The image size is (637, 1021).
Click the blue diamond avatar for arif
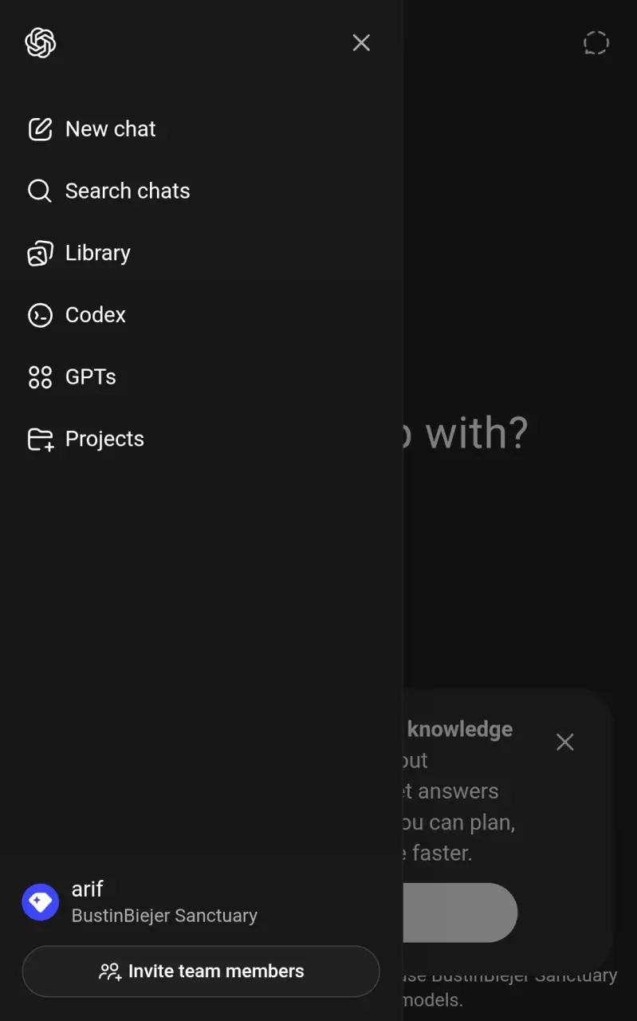pos(40,902)
